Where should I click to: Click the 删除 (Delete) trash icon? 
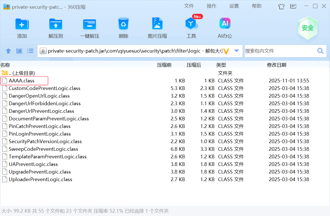click(123, 24)
